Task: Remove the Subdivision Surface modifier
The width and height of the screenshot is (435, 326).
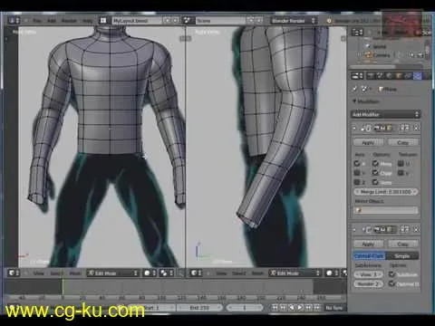Action: [x=417, y=230]
